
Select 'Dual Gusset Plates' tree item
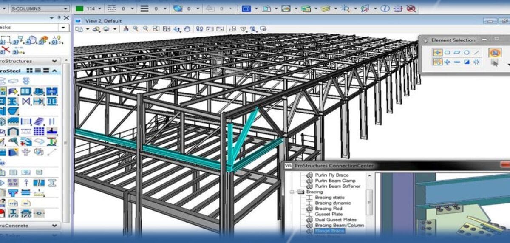(336, 220)
